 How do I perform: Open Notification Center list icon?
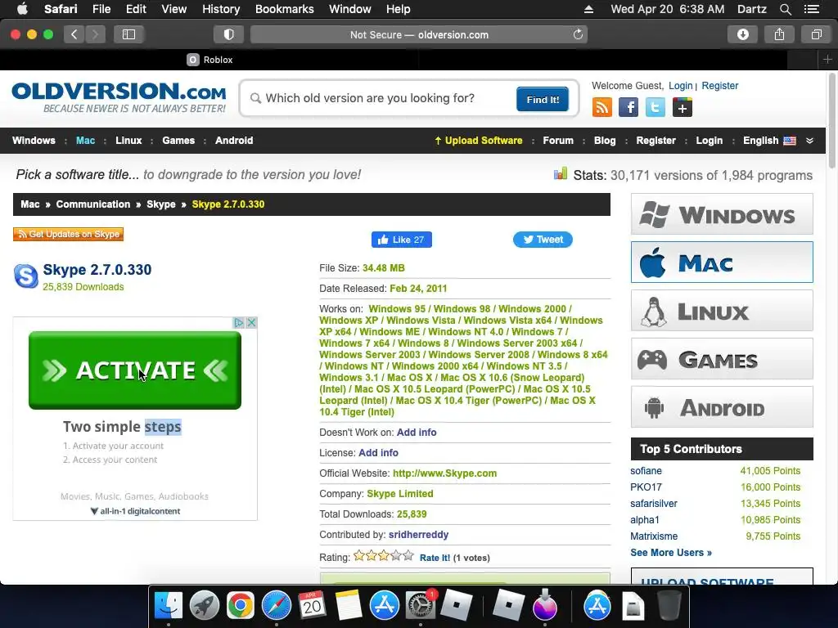(x=811, y=9)
